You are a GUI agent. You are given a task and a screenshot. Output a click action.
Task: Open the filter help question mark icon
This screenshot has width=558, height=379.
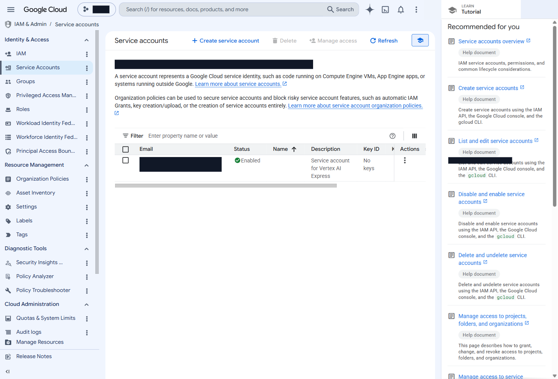click(x=393, y=136)
